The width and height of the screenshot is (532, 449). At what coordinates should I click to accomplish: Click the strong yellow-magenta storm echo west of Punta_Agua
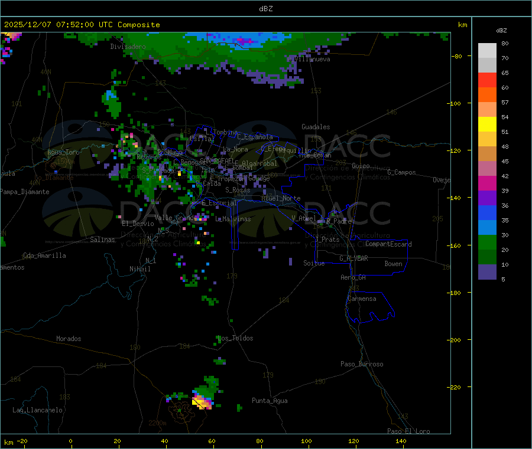pyautogui.click(x=202, y=401)
